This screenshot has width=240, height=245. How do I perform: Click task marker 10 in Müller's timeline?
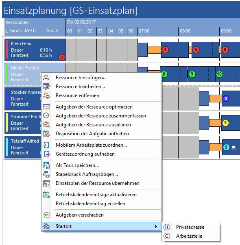[219, 74]
